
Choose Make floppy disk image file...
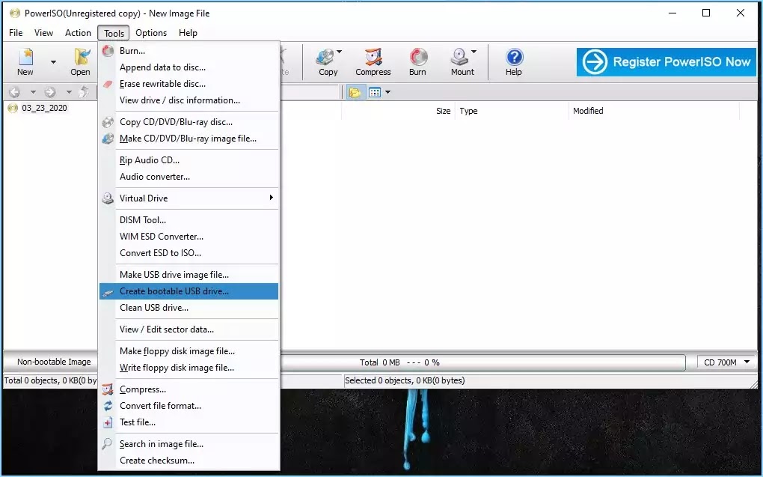click(x=189, y=350)
